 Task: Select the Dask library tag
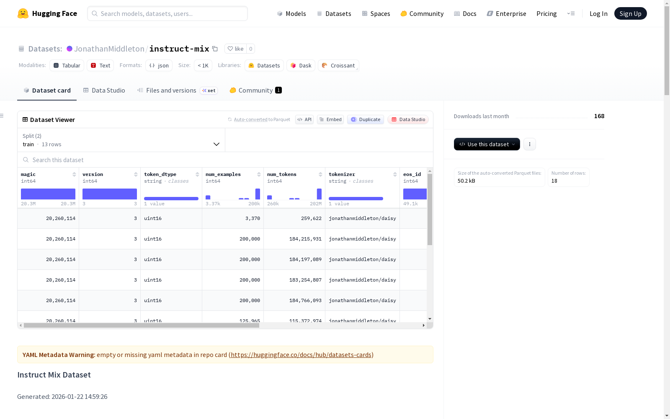point(301,65)
